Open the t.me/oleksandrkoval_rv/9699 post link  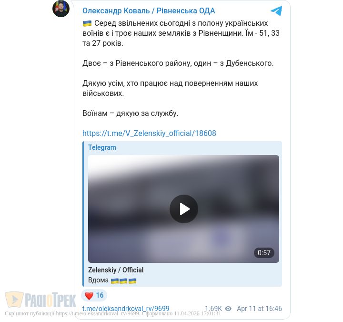[126, 309]
